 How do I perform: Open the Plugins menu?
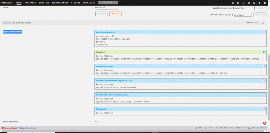pyautogui.click(x=76, y=3)
